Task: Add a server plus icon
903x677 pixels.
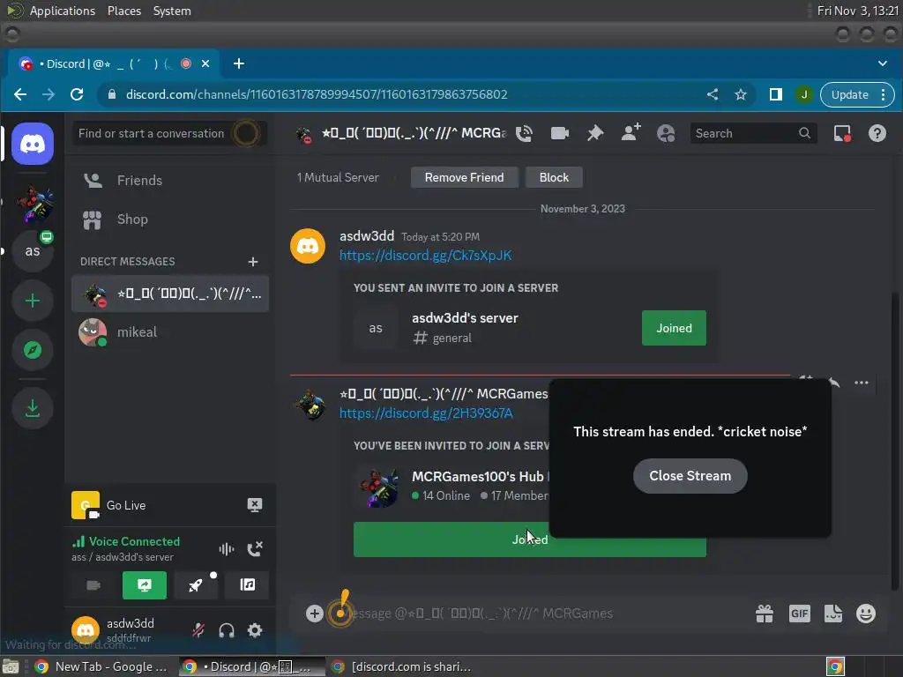Action: [33, 301]
